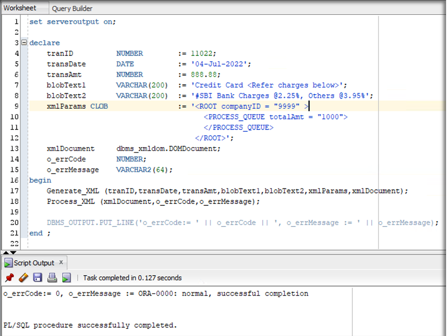Print the script output

pos(52,277)
